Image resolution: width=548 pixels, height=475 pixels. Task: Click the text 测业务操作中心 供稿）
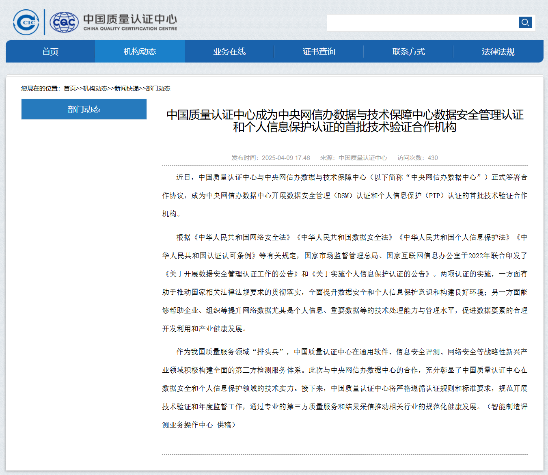[199, 425]
